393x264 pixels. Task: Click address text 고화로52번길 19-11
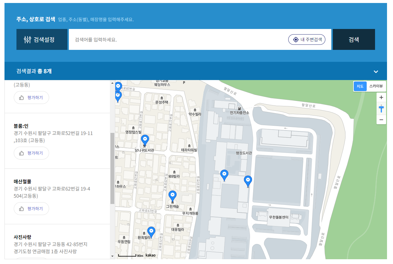(72, 133)
